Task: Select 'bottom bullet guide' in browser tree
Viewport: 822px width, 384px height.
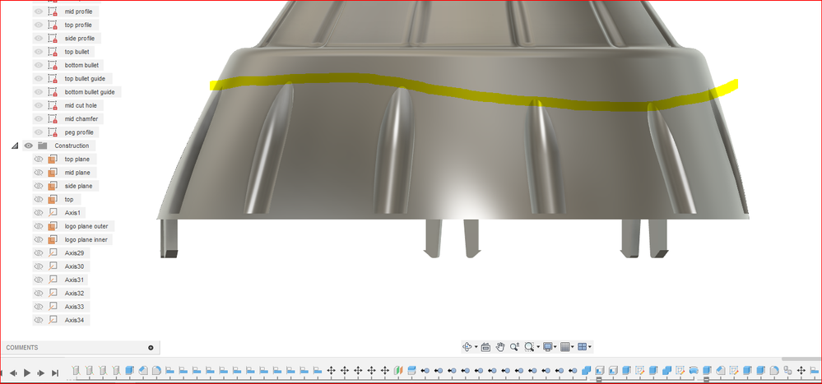Action: pyautogui.click(x=90, y=91)
